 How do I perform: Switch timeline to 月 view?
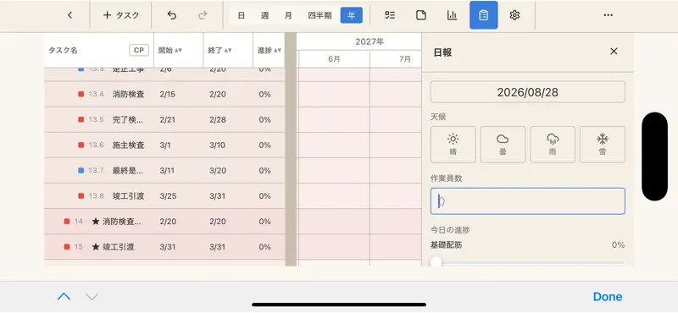288,15
